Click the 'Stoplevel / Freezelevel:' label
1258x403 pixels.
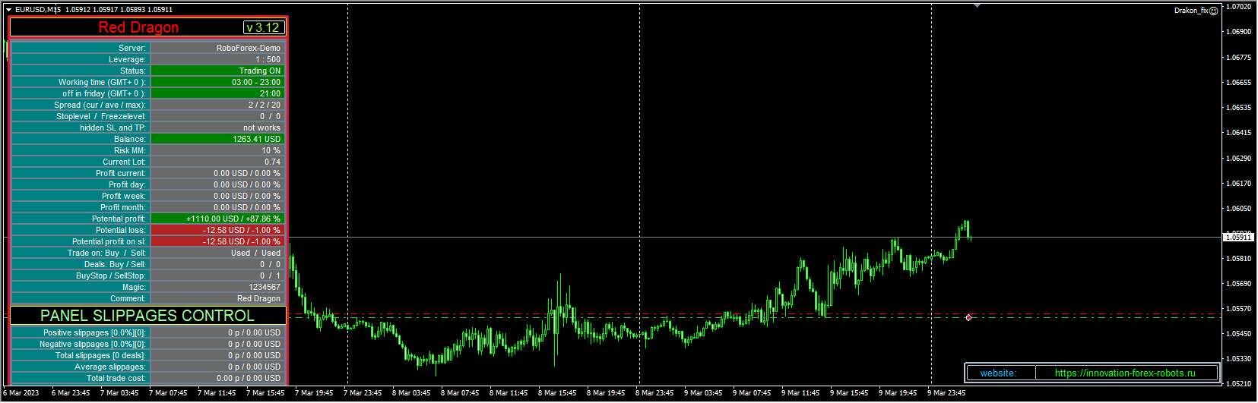click(x=81, y=116)
